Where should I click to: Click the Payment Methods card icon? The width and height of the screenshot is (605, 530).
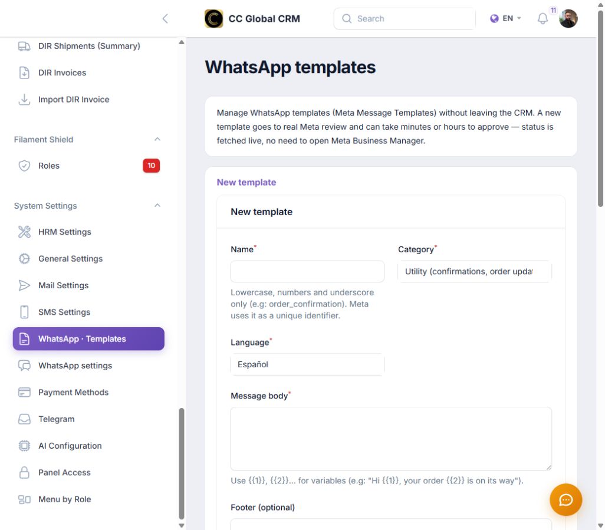24,392
